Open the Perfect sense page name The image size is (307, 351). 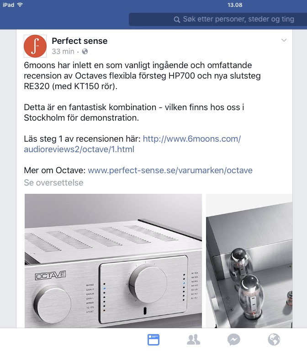(x=79, y=41)
